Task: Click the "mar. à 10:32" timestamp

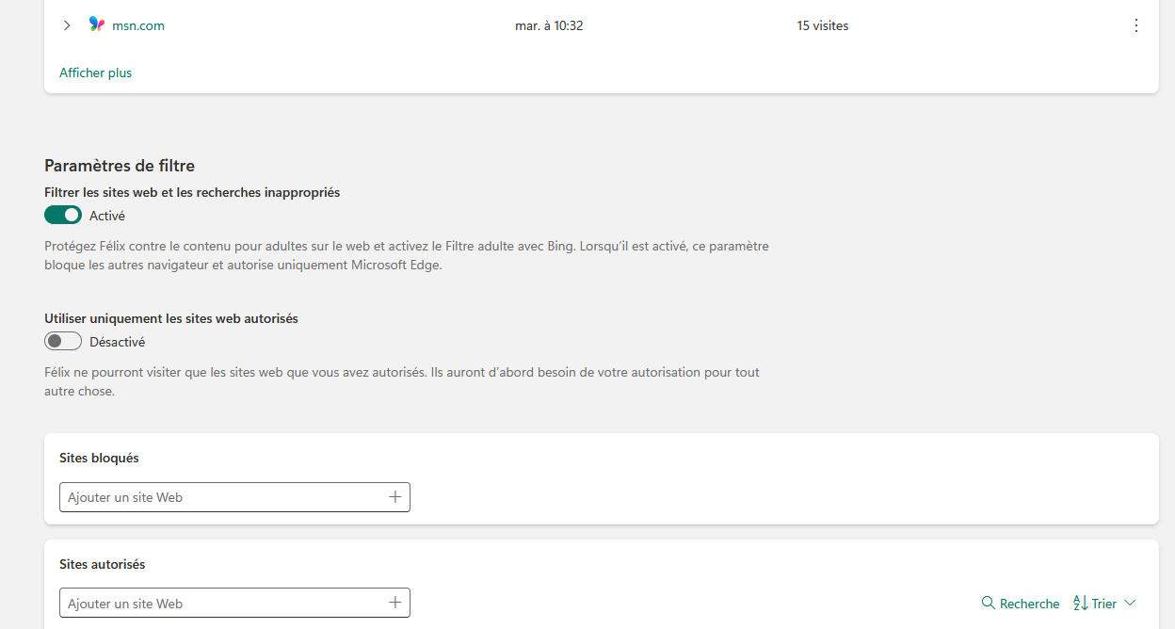Action: (x=549, y=25)
